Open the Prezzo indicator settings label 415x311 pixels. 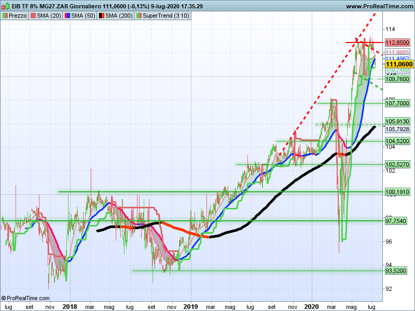point(18,16)
